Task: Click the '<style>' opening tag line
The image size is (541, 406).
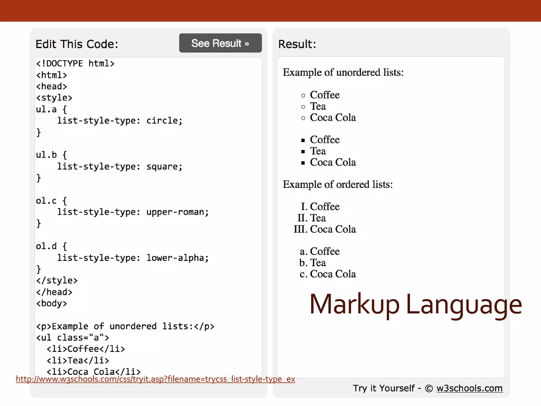Action: 54,98
